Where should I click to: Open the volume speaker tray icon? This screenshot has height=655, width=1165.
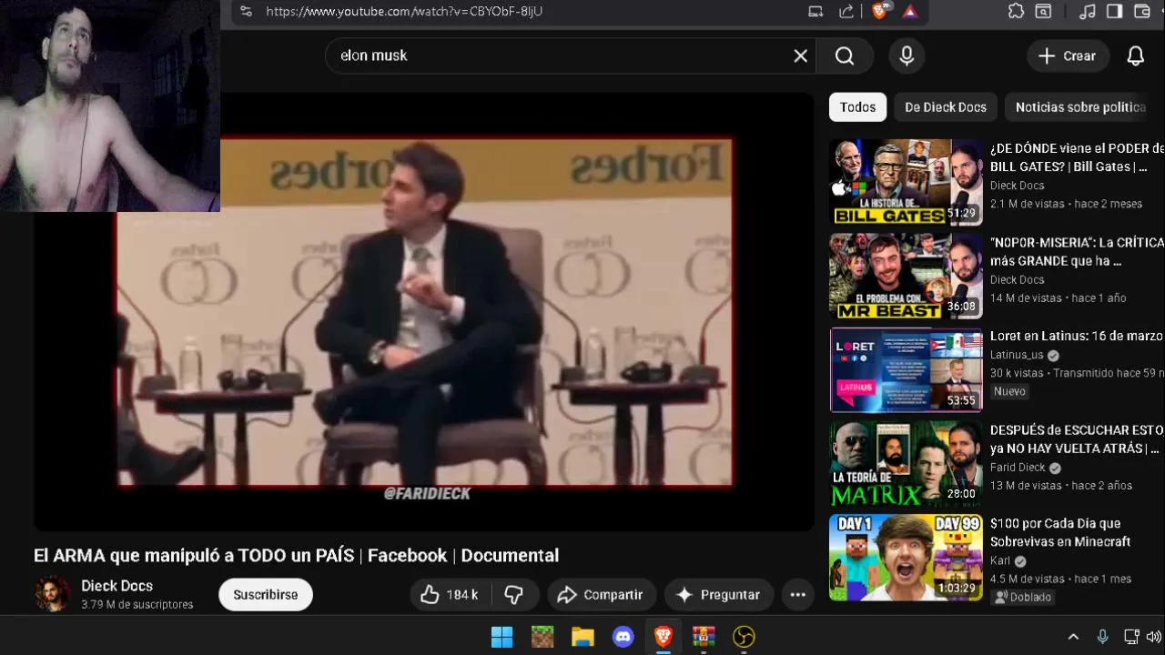(x=1154, y=637)
